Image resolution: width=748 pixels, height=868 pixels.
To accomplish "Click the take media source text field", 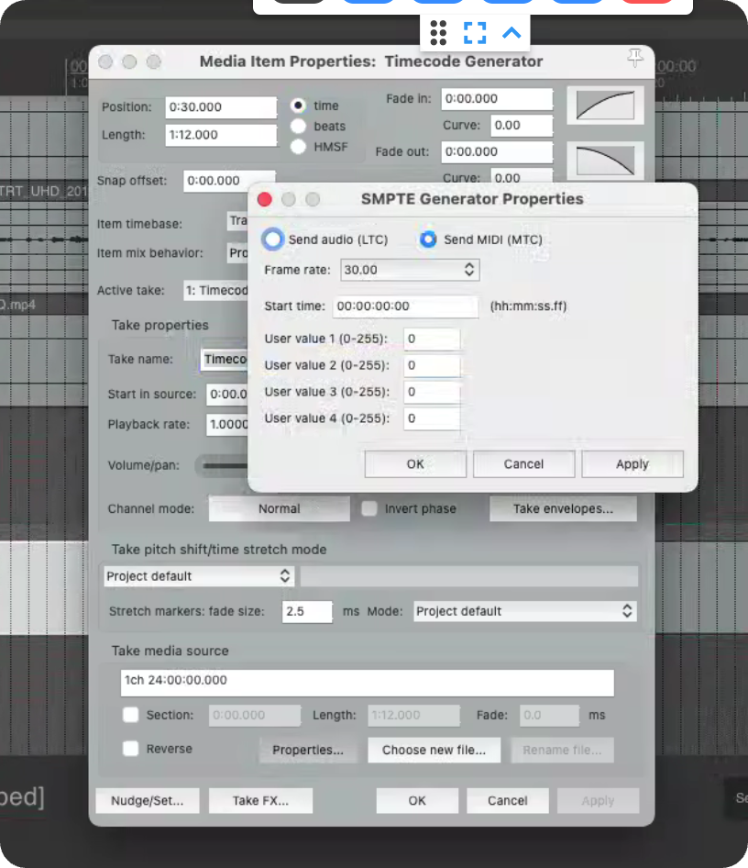I will [x=367, y=682].
